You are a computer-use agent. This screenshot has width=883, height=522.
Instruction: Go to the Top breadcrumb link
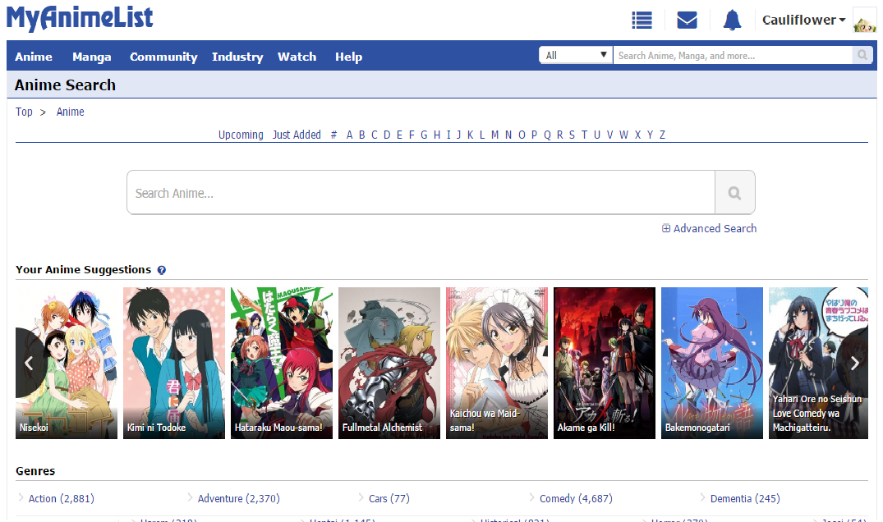click(24, 112)
